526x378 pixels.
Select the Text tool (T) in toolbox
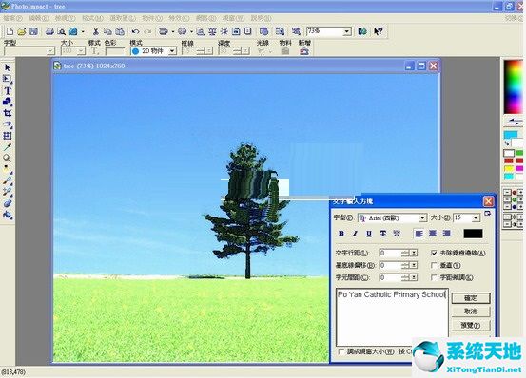click(x=7, y=91)
